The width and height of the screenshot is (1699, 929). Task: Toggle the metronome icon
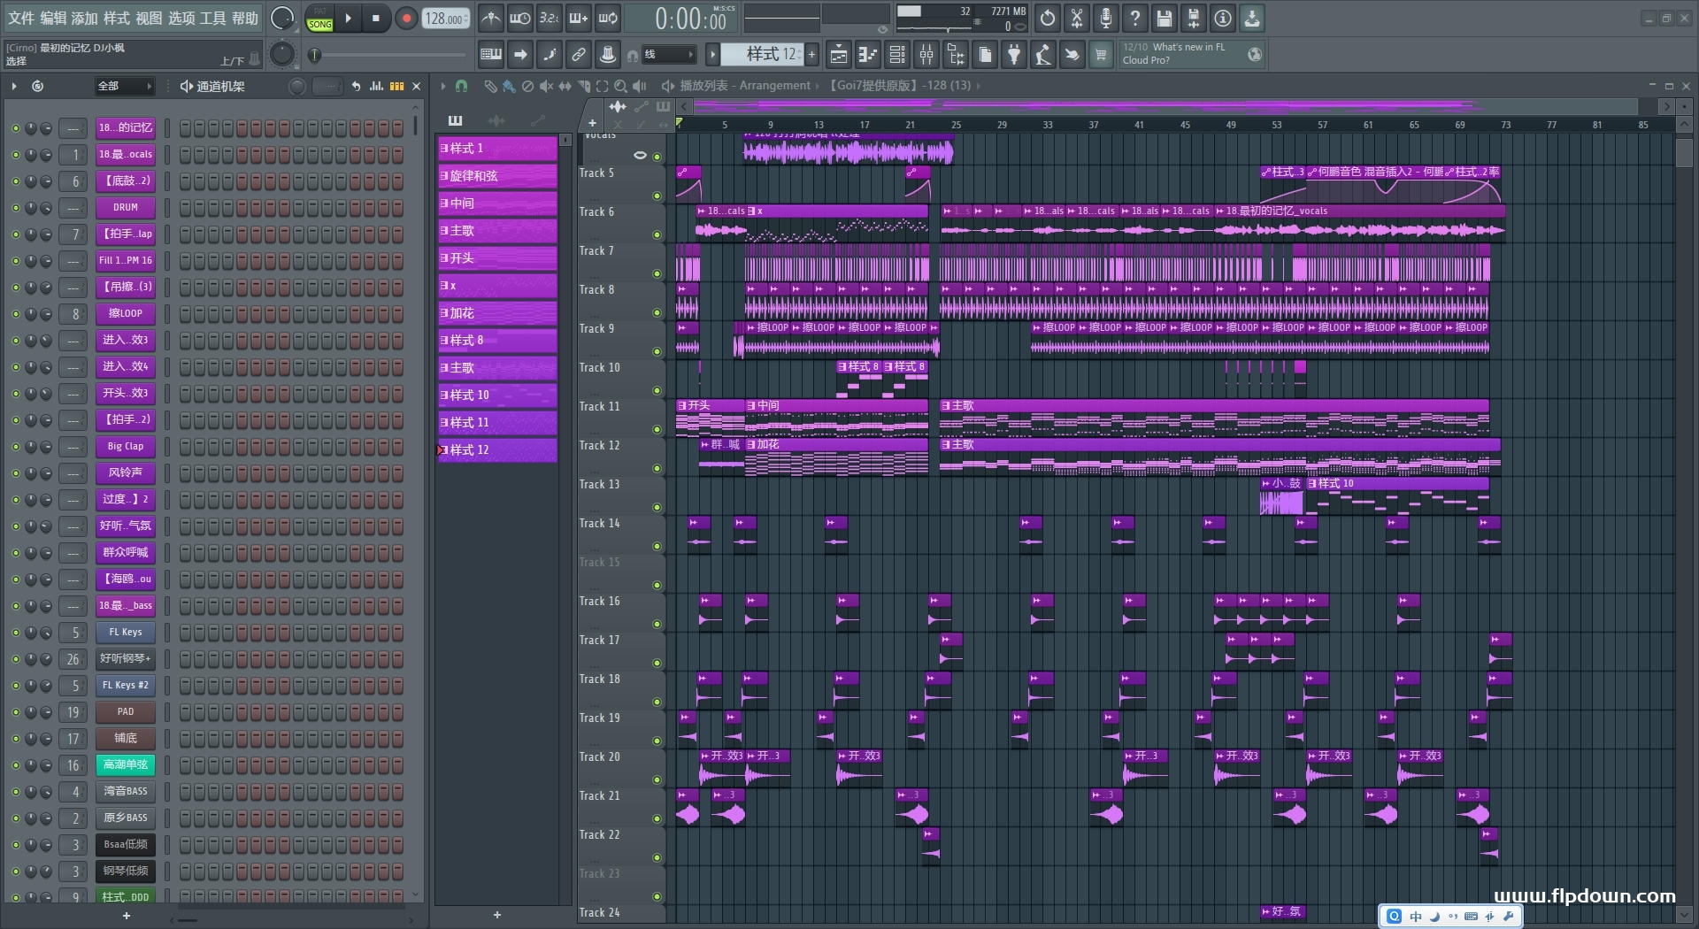click(x=491, y=18)
